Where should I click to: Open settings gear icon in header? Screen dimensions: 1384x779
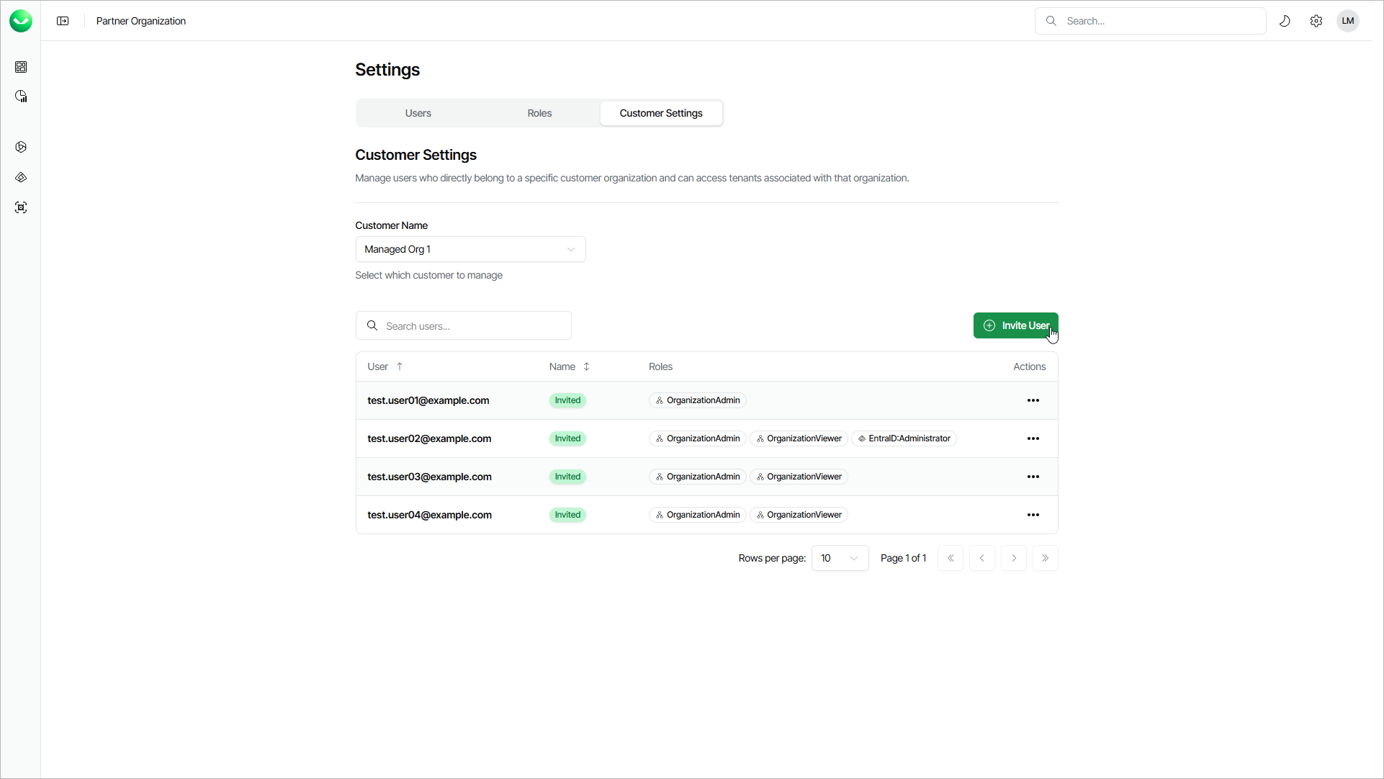tap(1316, 21)
